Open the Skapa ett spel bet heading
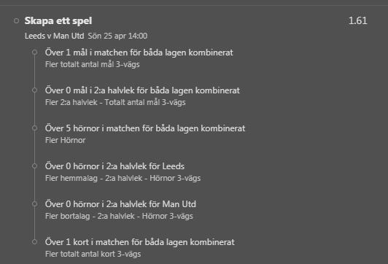Viewport: 388px width, 264px height. [x=58, y=21]
